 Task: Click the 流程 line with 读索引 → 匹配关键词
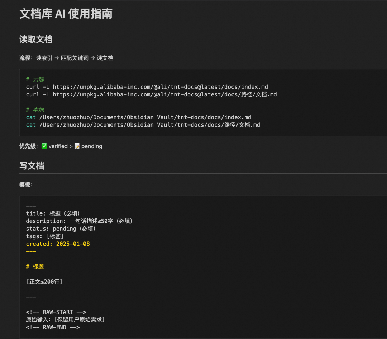[66, 58]
